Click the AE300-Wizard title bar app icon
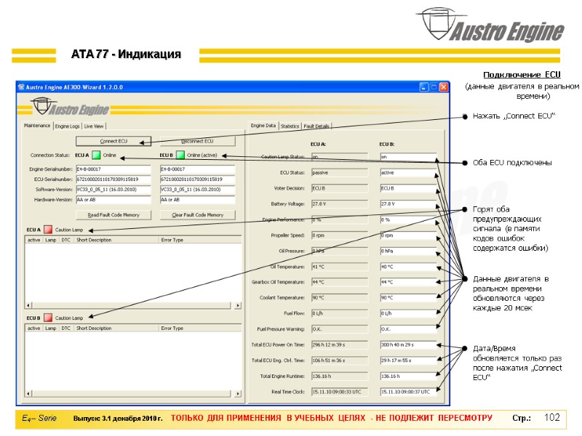 point(21,87)
